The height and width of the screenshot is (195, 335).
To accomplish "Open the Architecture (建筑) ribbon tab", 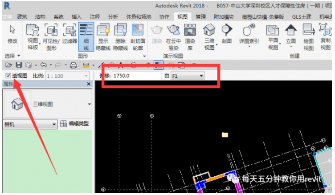I will 22,16.
